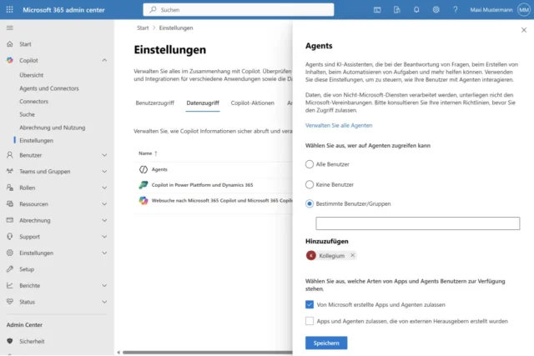The width and height of the screenshot is (534, 356).
Task: Expand the Einstellungen sidebar section chevron
Action: click(104, 253)
